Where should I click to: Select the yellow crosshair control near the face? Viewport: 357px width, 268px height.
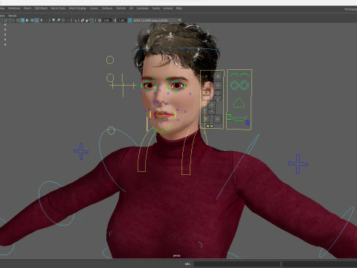pyautogui.click(x=123, y=86)
